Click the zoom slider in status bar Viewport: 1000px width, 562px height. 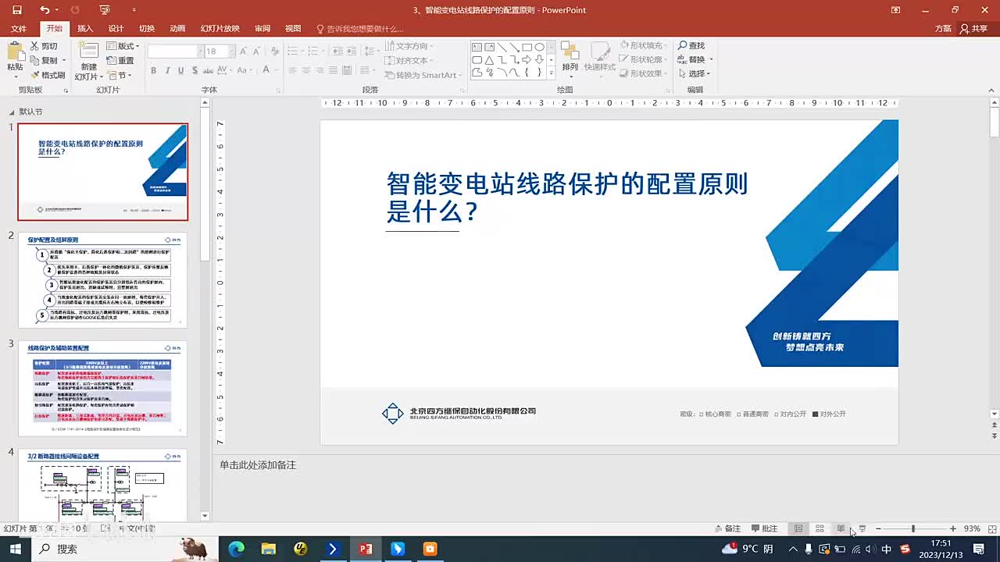coord(913,528)
